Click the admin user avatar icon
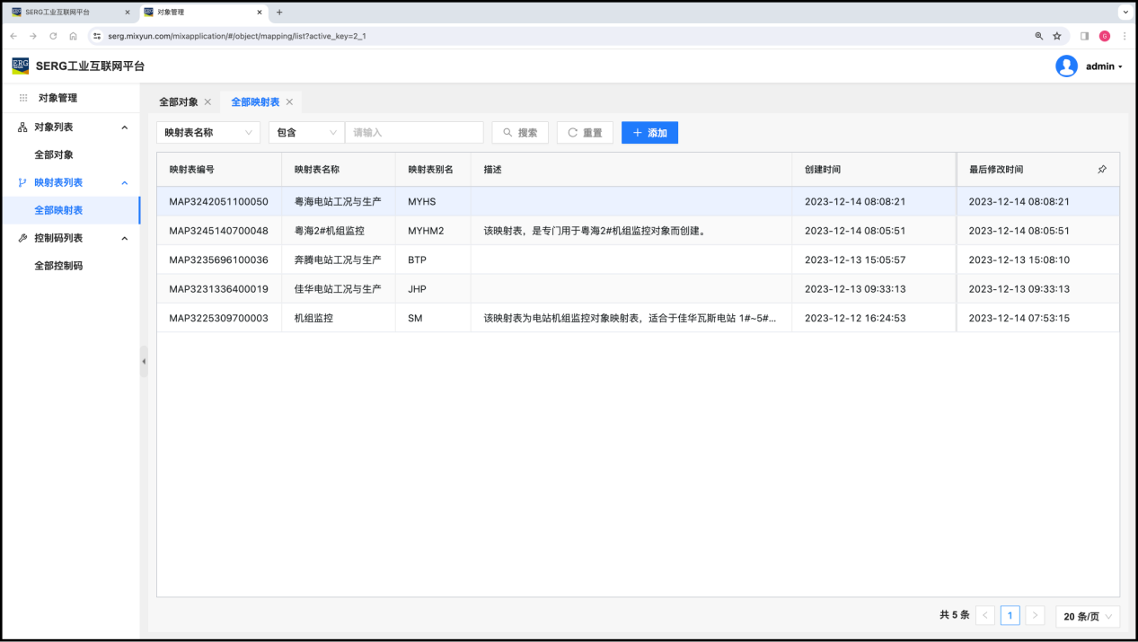The height and width of the screenshot is (642, 1138). pyautogui.click(x=1066, y=66)
